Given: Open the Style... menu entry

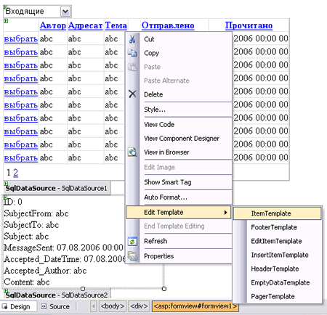Looking at the screenshot, I should (x=179, y=110).
